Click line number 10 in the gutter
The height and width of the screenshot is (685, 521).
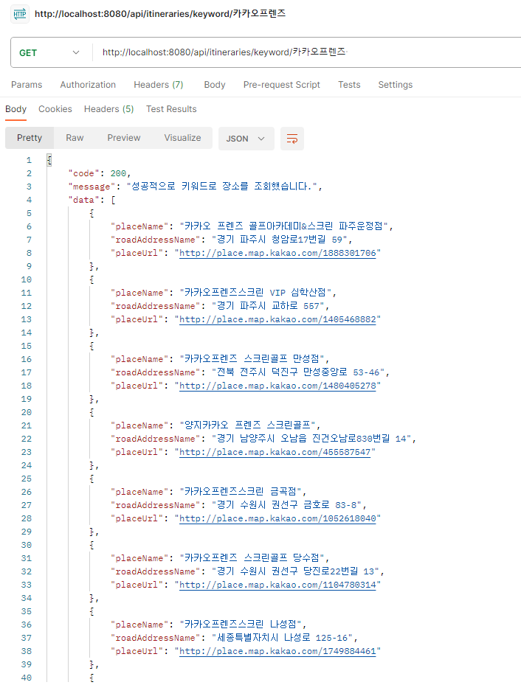point(27,279)
